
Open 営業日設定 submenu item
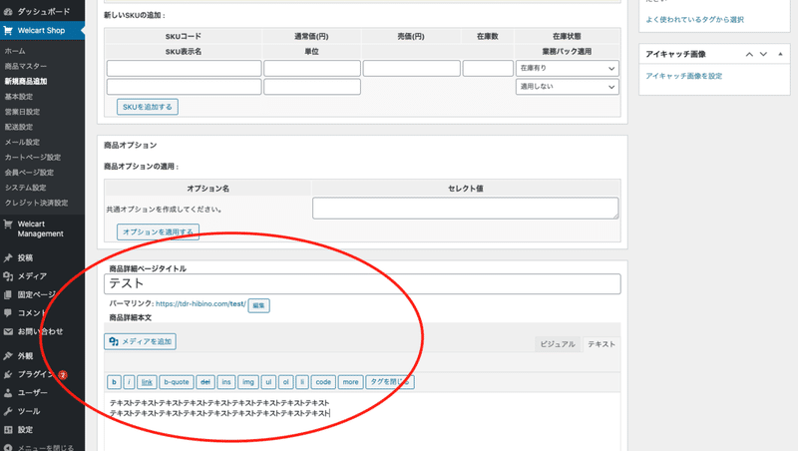point(22,112)
